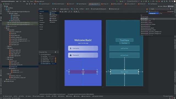Click the Clear constraints icon

69,12
